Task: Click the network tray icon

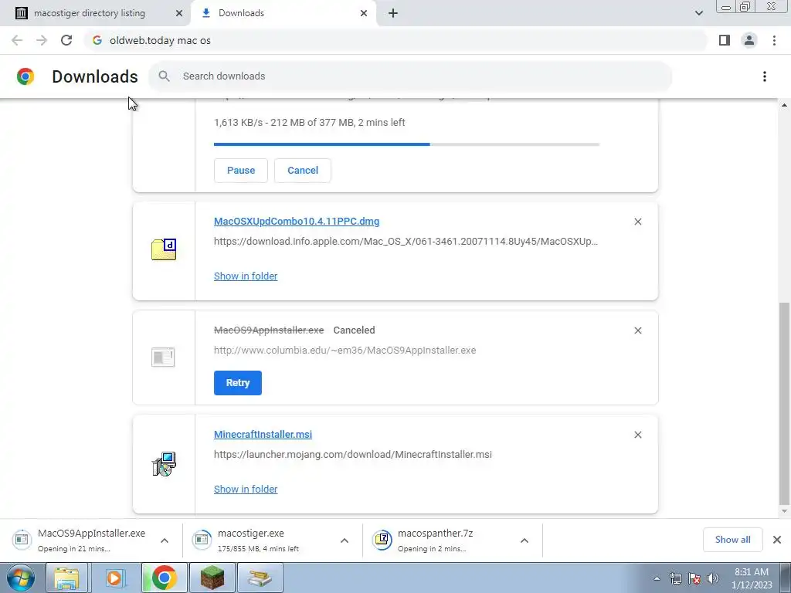Action: [x=675, y=578]
